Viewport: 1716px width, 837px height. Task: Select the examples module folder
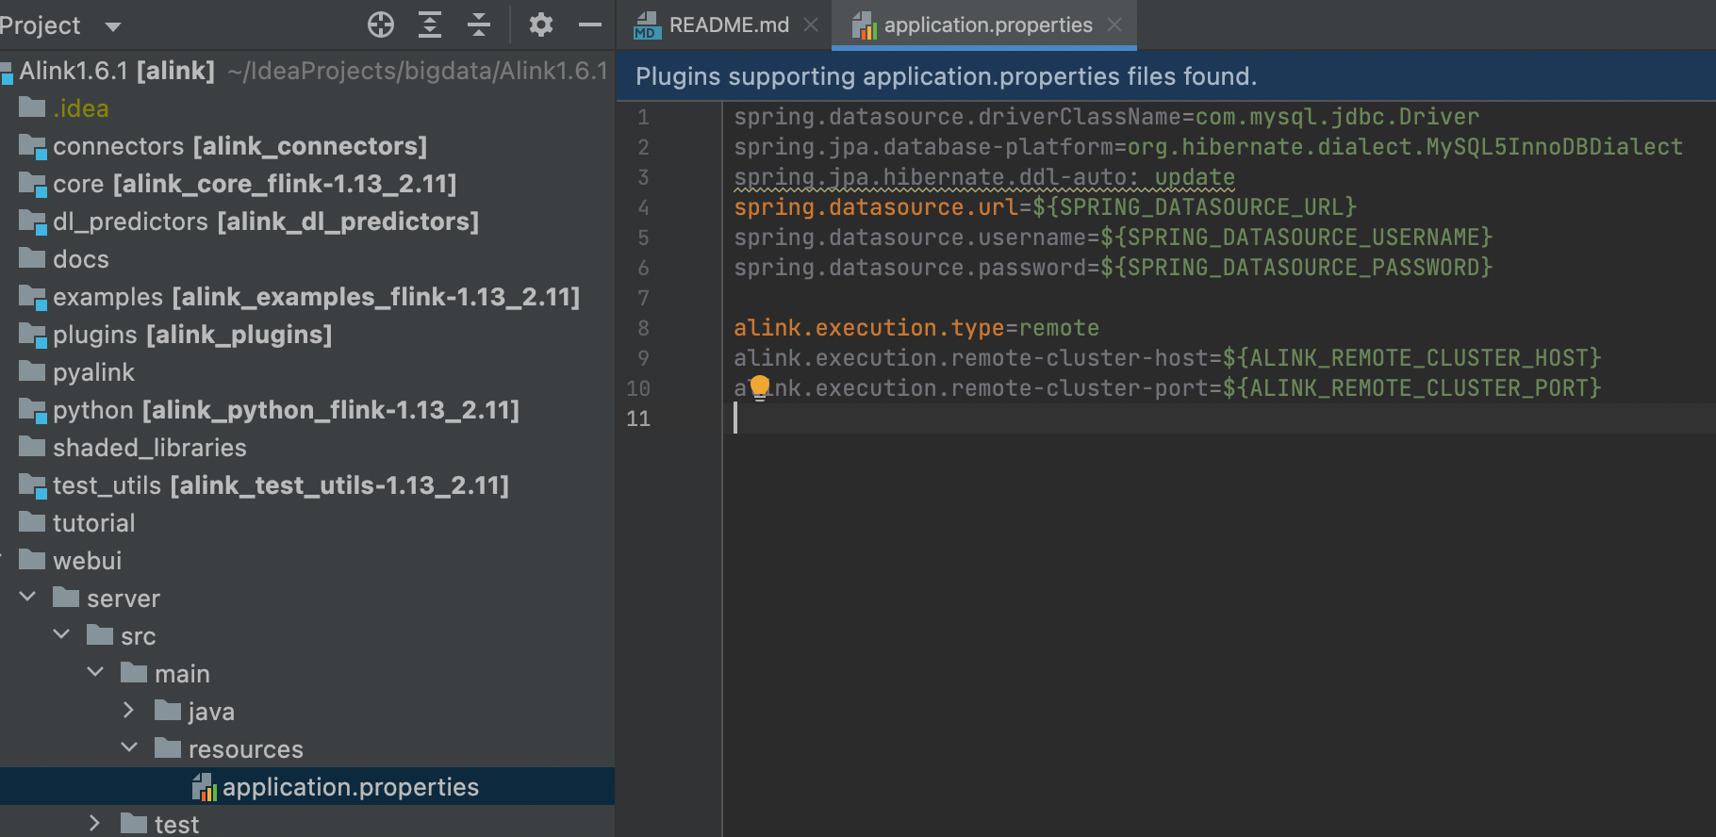pyautogui.click(x=307, y=297)
